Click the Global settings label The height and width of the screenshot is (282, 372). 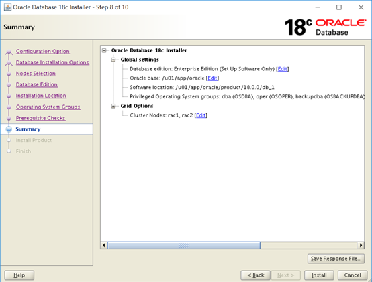point(140,60)
